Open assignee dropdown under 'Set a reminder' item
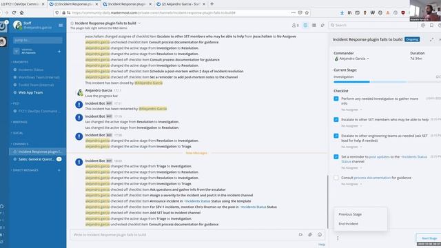This screenshot has width=441, height=248. click(x=351, y=168)
